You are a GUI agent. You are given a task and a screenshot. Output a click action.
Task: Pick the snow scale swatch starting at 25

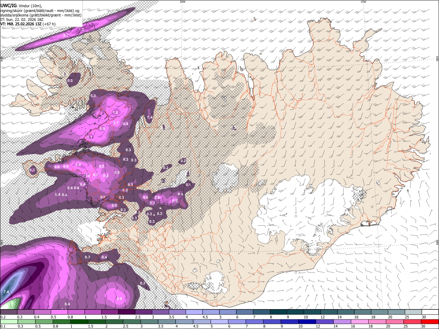point(413,312)
